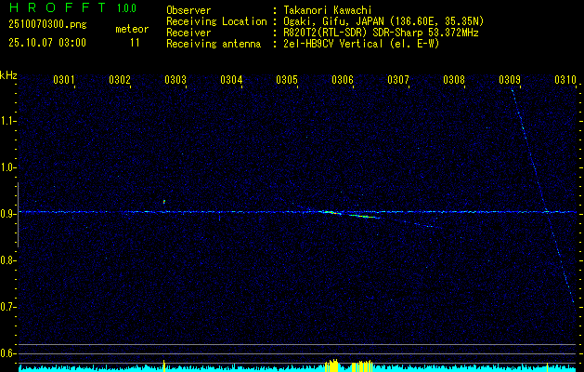The width and height of the screenshot is (584, 372).
Task: Click the 0.9 frequency axis label
Action: point(7,214)
